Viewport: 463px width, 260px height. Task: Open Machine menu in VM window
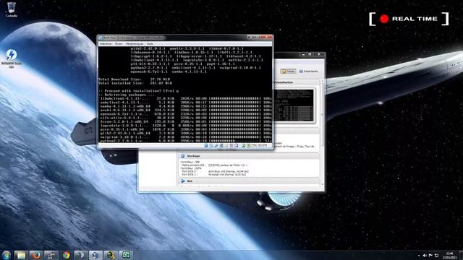(106, 43)
